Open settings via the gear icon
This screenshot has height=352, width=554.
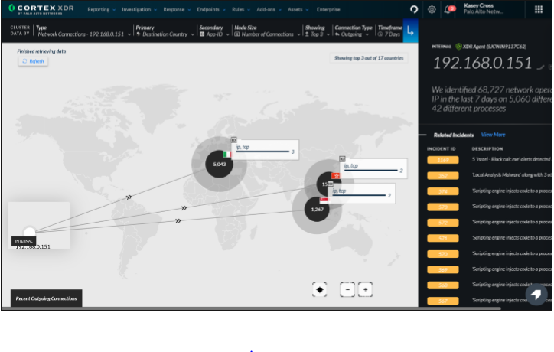click(432, 9)
